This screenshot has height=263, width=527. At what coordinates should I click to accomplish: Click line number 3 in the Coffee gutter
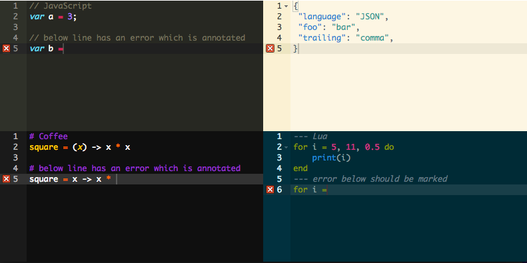[16, 158]
